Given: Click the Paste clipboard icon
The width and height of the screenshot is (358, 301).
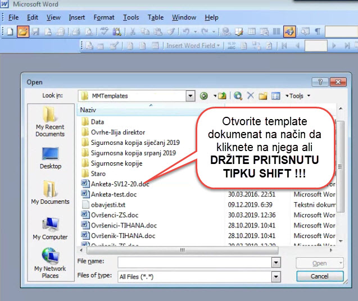Looking at the screenshot, I should [158, 31].
